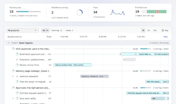Click start marker icon of Build held-a timeline bar
176x104 pixels.
tap(120, 54)
